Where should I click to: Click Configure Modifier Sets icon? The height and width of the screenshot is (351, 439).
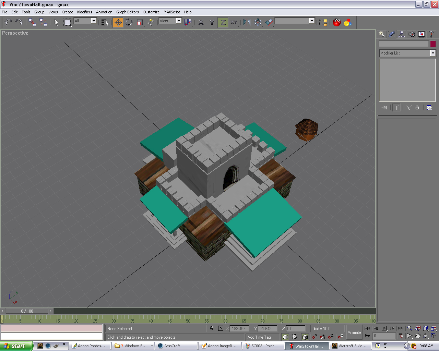[x=429, y=108]
